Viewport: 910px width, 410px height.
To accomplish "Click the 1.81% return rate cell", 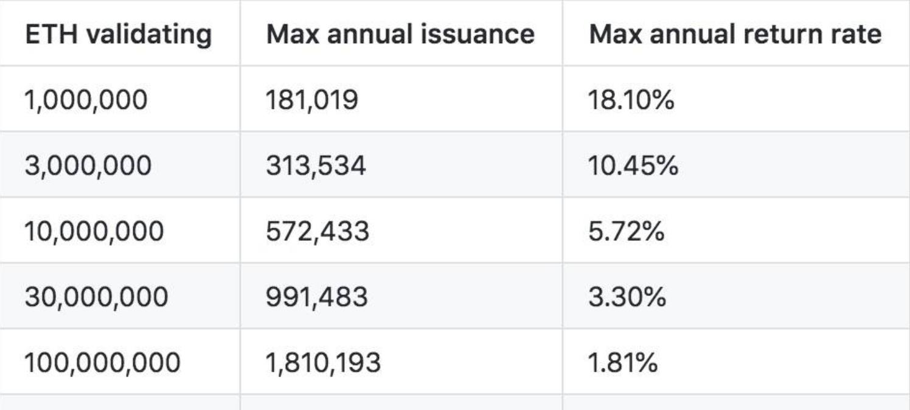I will 622,363.
